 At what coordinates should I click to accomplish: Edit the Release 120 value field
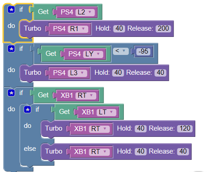(x=185, y=129)
